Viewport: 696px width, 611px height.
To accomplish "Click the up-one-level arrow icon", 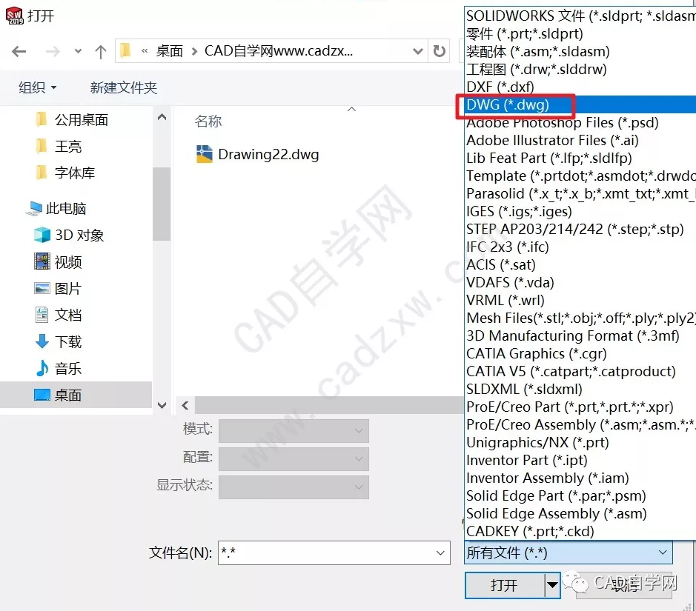I will point(101,52).
